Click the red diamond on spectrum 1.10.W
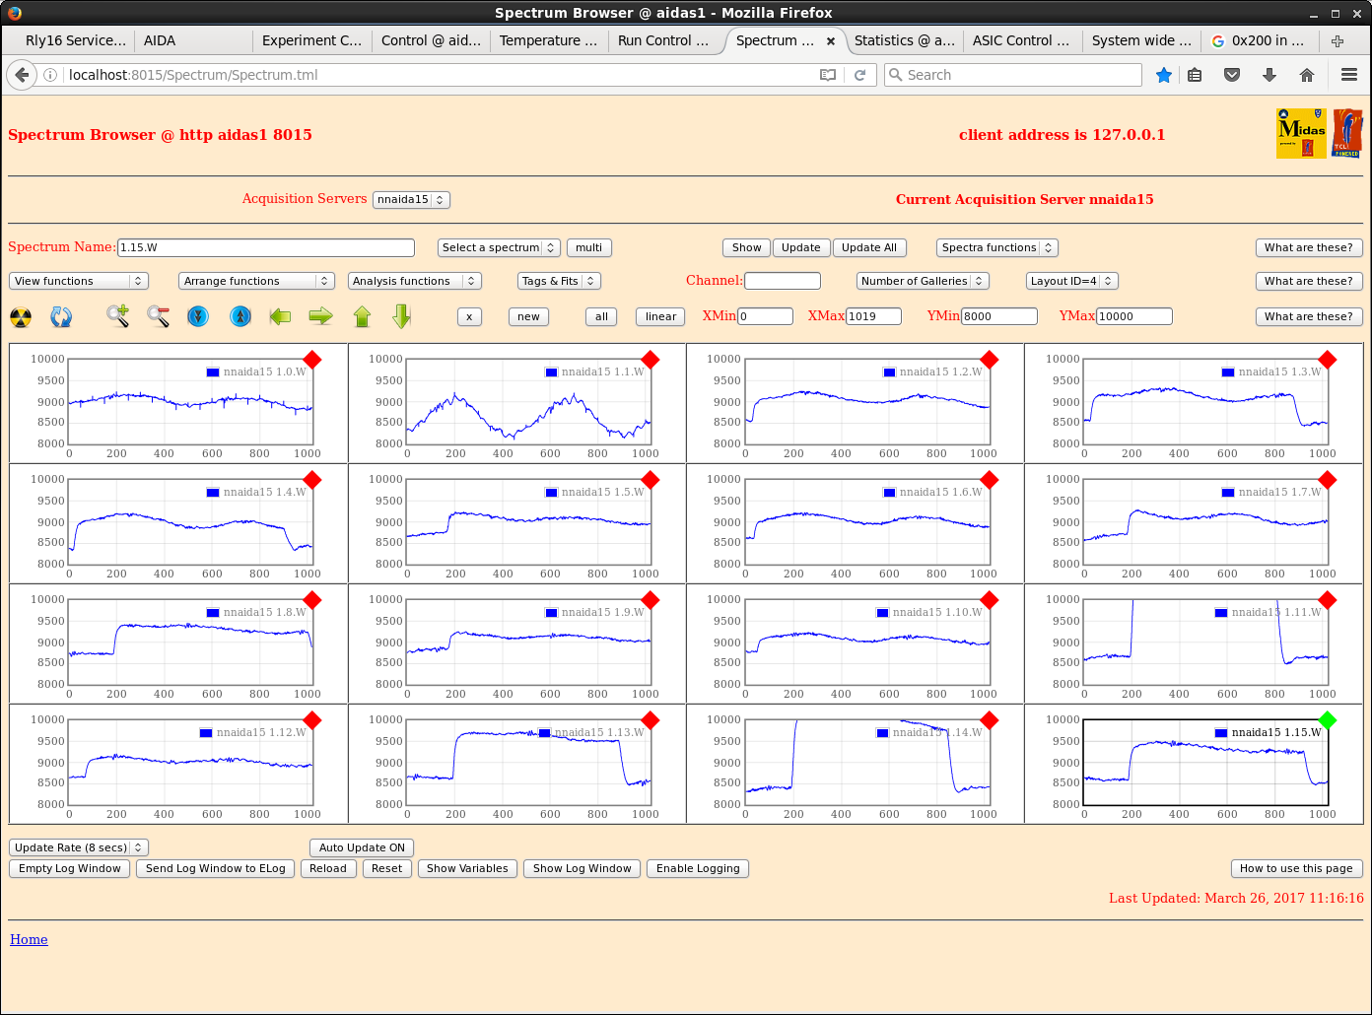This screenshot has width=1372, height=1015. [990, 600]
